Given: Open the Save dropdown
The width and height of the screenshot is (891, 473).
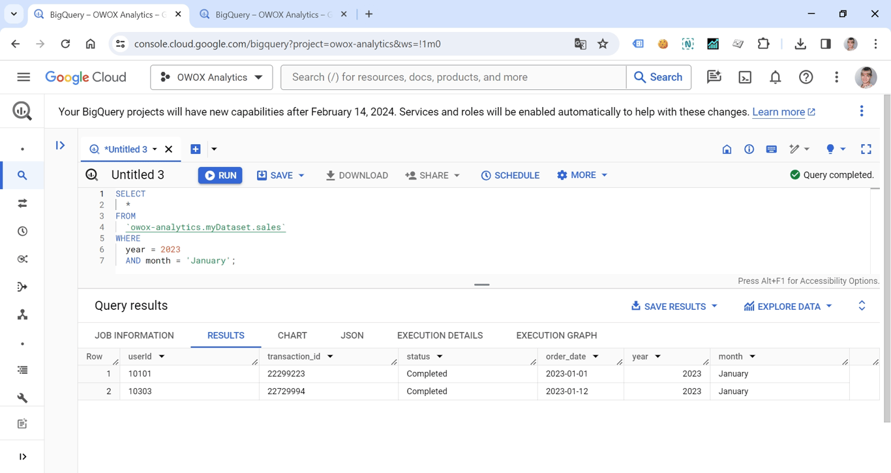Looking at the screenshot, I should [280, 175].
